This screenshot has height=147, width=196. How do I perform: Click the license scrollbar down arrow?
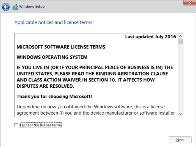[x=180, y=114]
